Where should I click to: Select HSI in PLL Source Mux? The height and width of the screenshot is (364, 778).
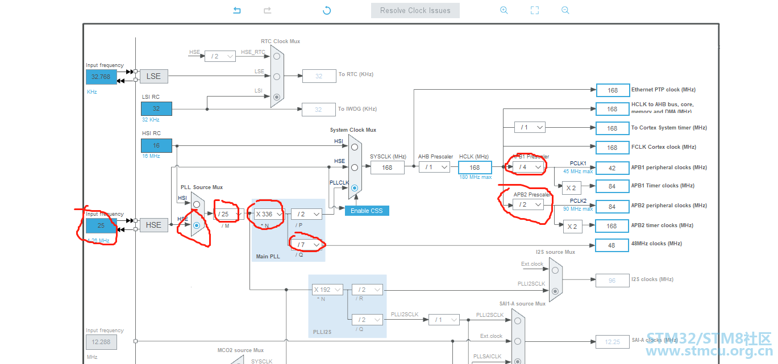coord(197,204)
